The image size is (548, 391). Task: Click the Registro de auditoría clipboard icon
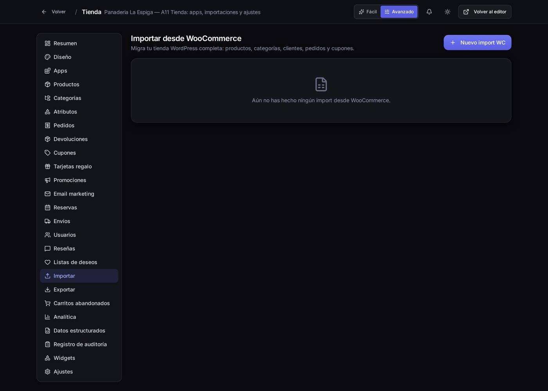(47, 344)
